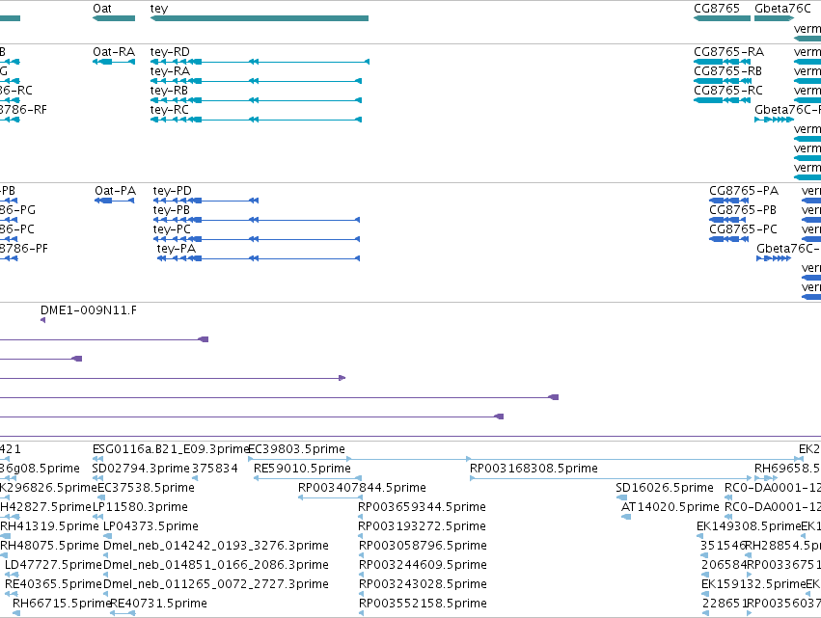Click the RE40365.5prime EST label
The width and height of the screenshot is (821, 618).
tap(53, 584)
